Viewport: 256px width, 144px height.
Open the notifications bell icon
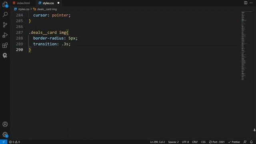pyautogui.click(x=251, y=142)
